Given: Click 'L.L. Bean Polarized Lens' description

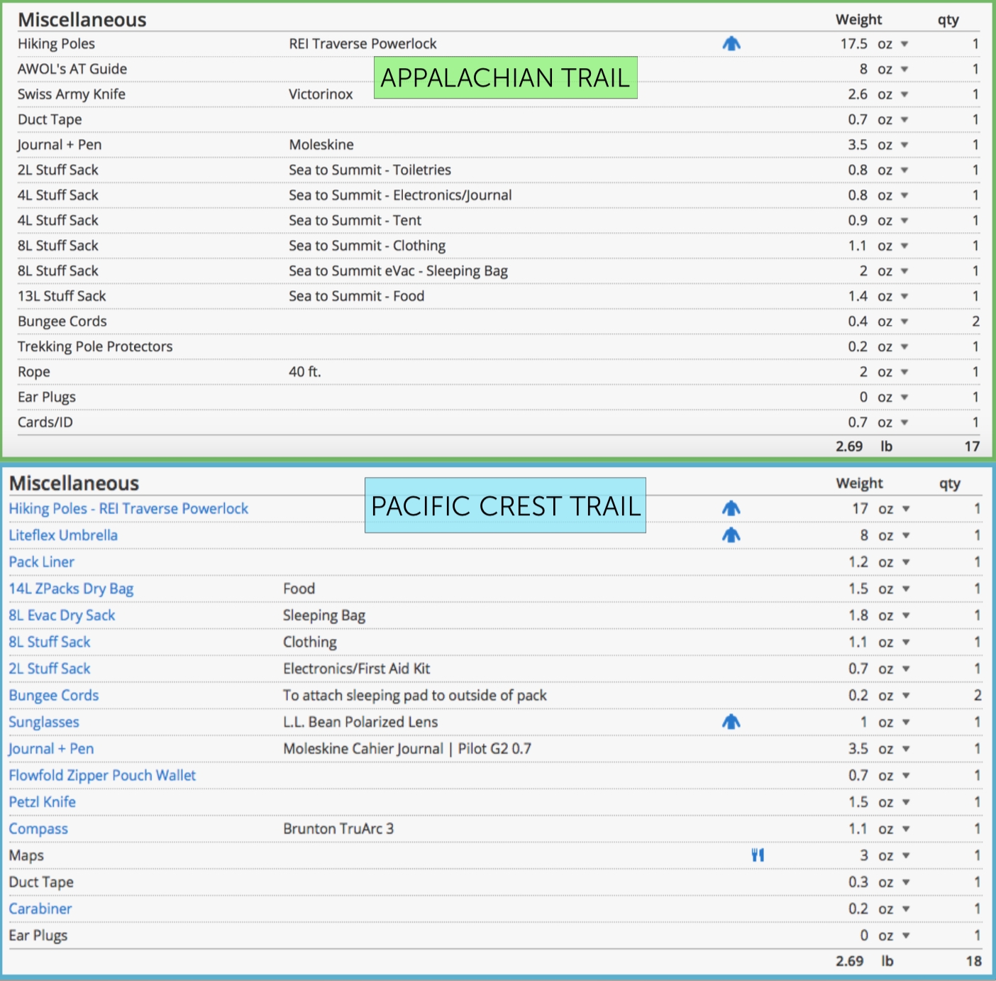Looking at the screenshot, I should [x=360, y=722].
